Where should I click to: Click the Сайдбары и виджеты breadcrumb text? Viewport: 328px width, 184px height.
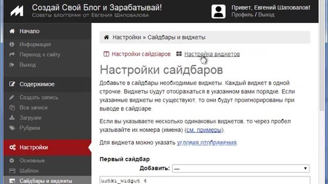coord(176,37)
